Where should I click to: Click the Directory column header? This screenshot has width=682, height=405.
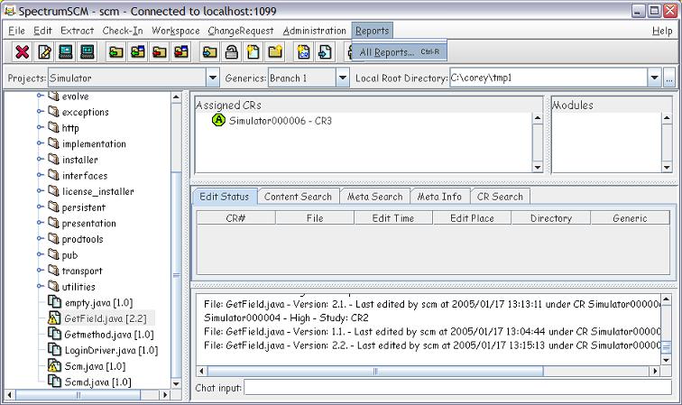[x=551, y=218]
